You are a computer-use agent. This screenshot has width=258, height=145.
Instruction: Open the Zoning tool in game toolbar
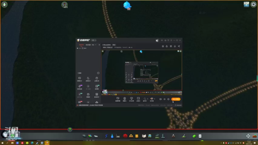(x=90, y=136)
